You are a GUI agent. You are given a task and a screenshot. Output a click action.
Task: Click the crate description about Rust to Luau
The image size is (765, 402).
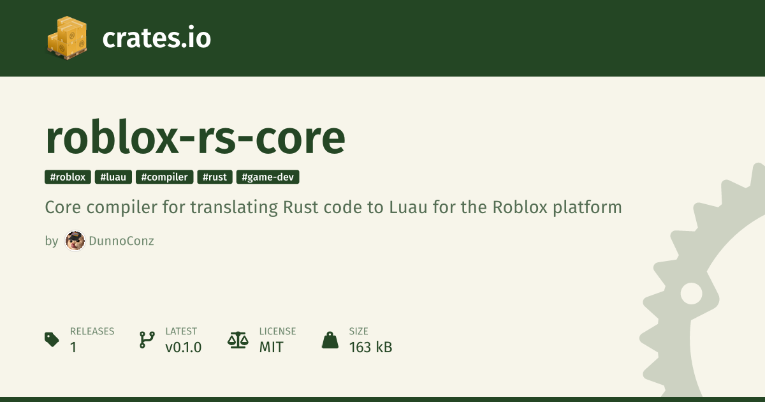[333, 208]
